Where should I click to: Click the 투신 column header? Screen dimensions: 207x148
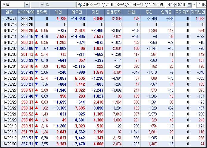click(149, 12)
